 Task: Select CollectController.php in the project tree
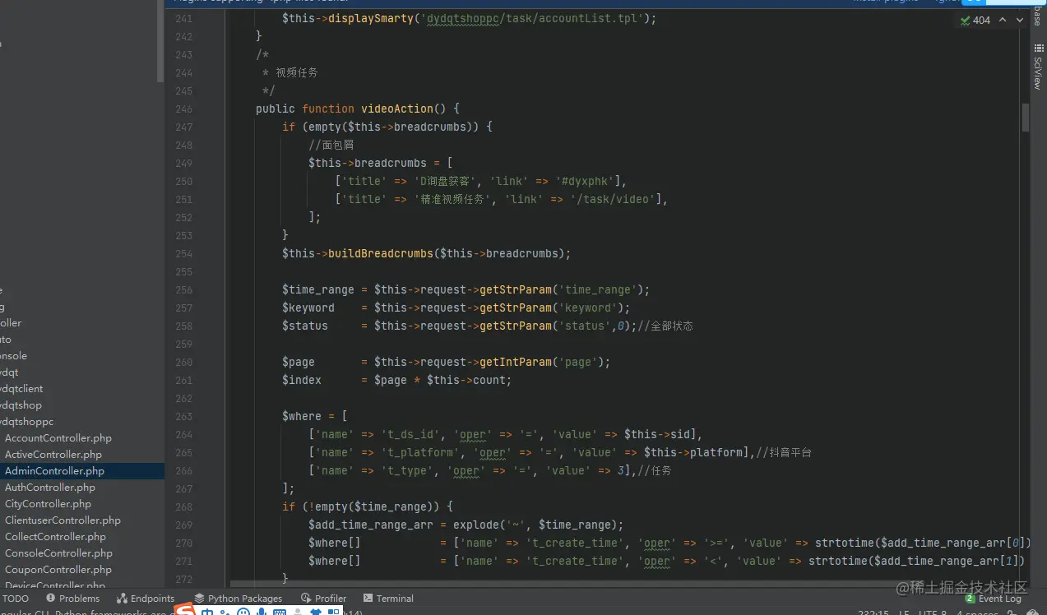click(x=56, y=537)
